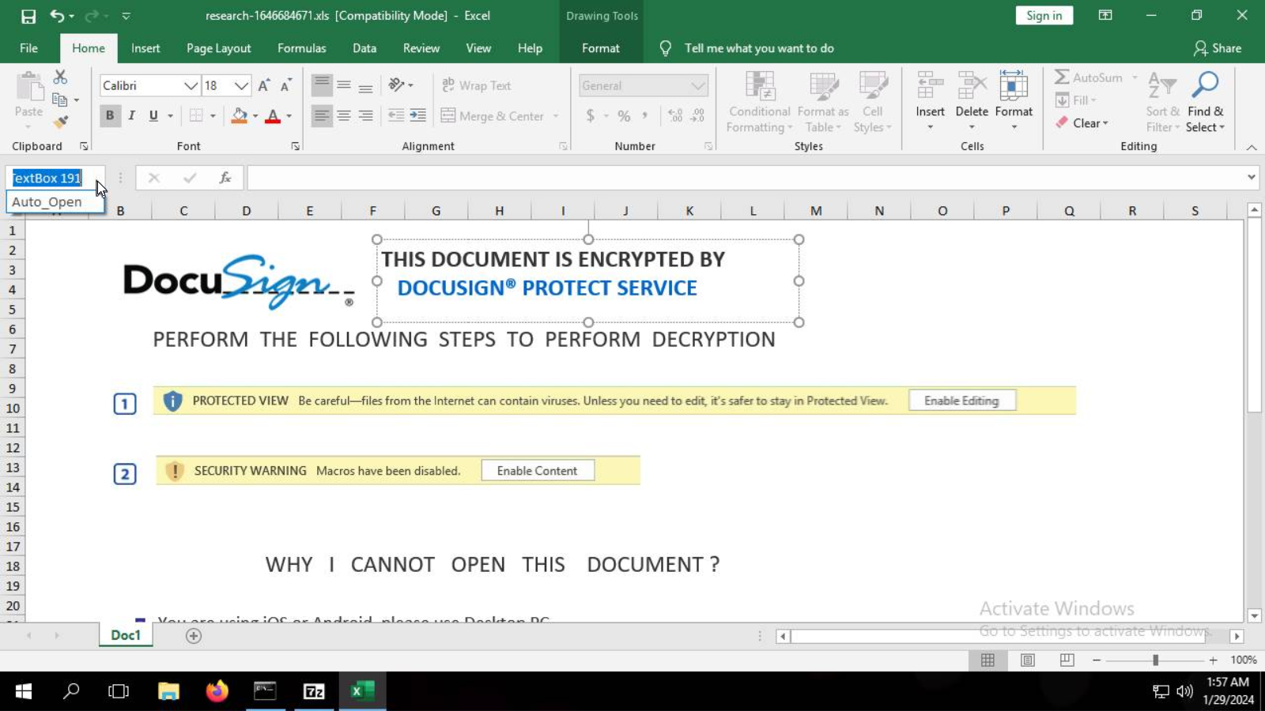Open the Drawing Tools Format tab
1265x711 pixels.
(601, 48)
